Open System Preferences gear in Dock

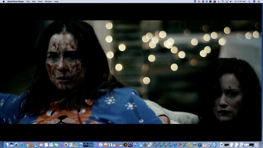click(145, 145)
